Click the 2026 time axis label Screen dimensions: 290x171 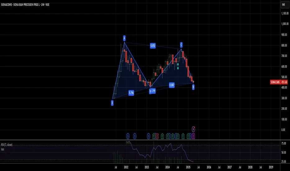(x=209, y=167)
